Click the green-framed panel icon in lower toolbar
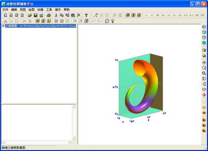This screenshot has height=151, width=208. tap(86, 21)
